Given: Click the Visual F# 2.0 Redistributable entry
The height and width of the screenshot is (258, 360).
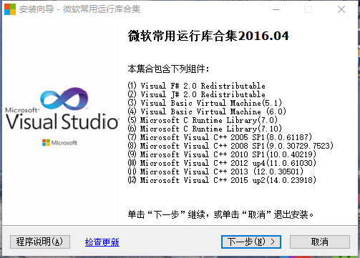Looking at the screenshot, I should click(x=197, y=86).
